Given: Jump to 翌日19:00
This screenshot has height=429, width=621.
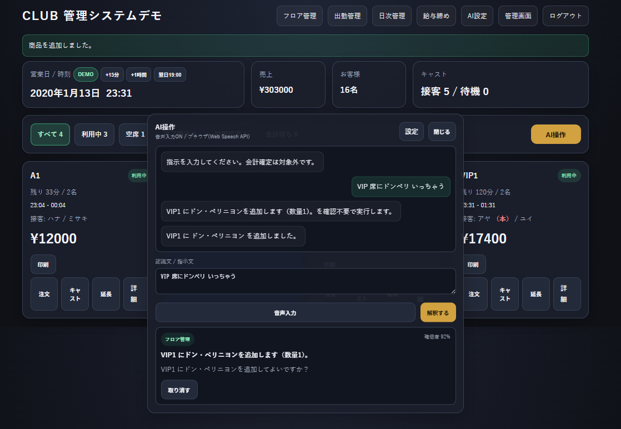Looking at the screenshot, I should 170,74.
